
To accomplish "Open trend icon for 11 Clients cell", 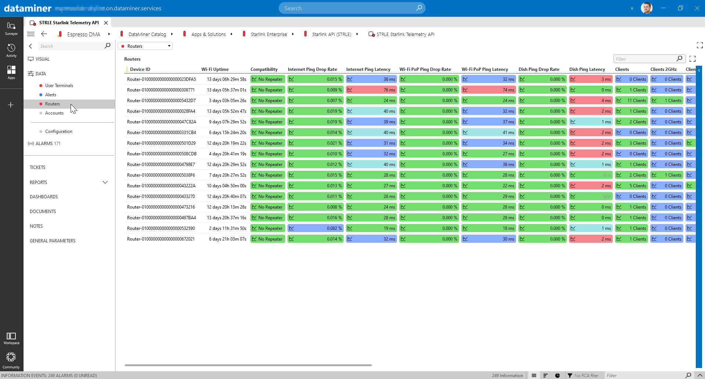I will pos(619,101).
